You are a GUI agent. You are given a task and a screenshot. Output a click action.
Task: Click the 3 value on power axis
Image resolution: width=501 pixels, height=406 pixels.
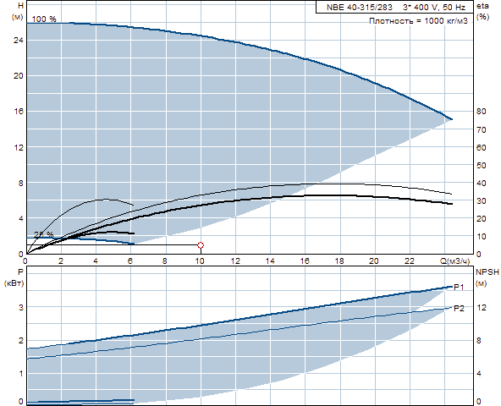(x=21, y=308)
